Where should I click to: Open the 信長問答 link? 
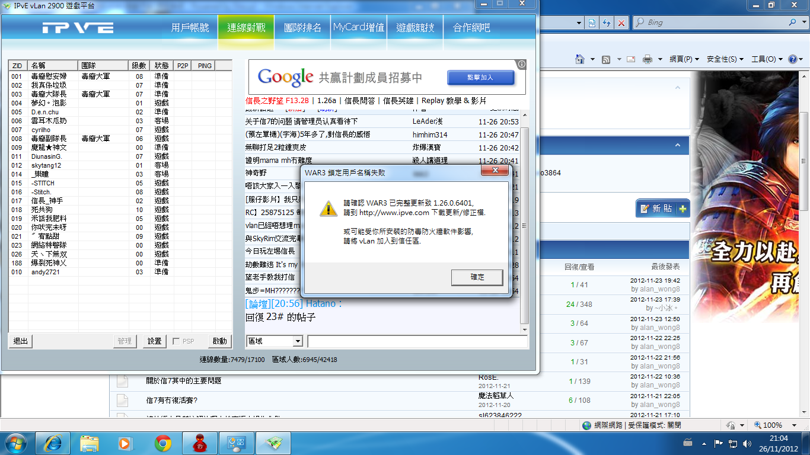click(359, 101)
